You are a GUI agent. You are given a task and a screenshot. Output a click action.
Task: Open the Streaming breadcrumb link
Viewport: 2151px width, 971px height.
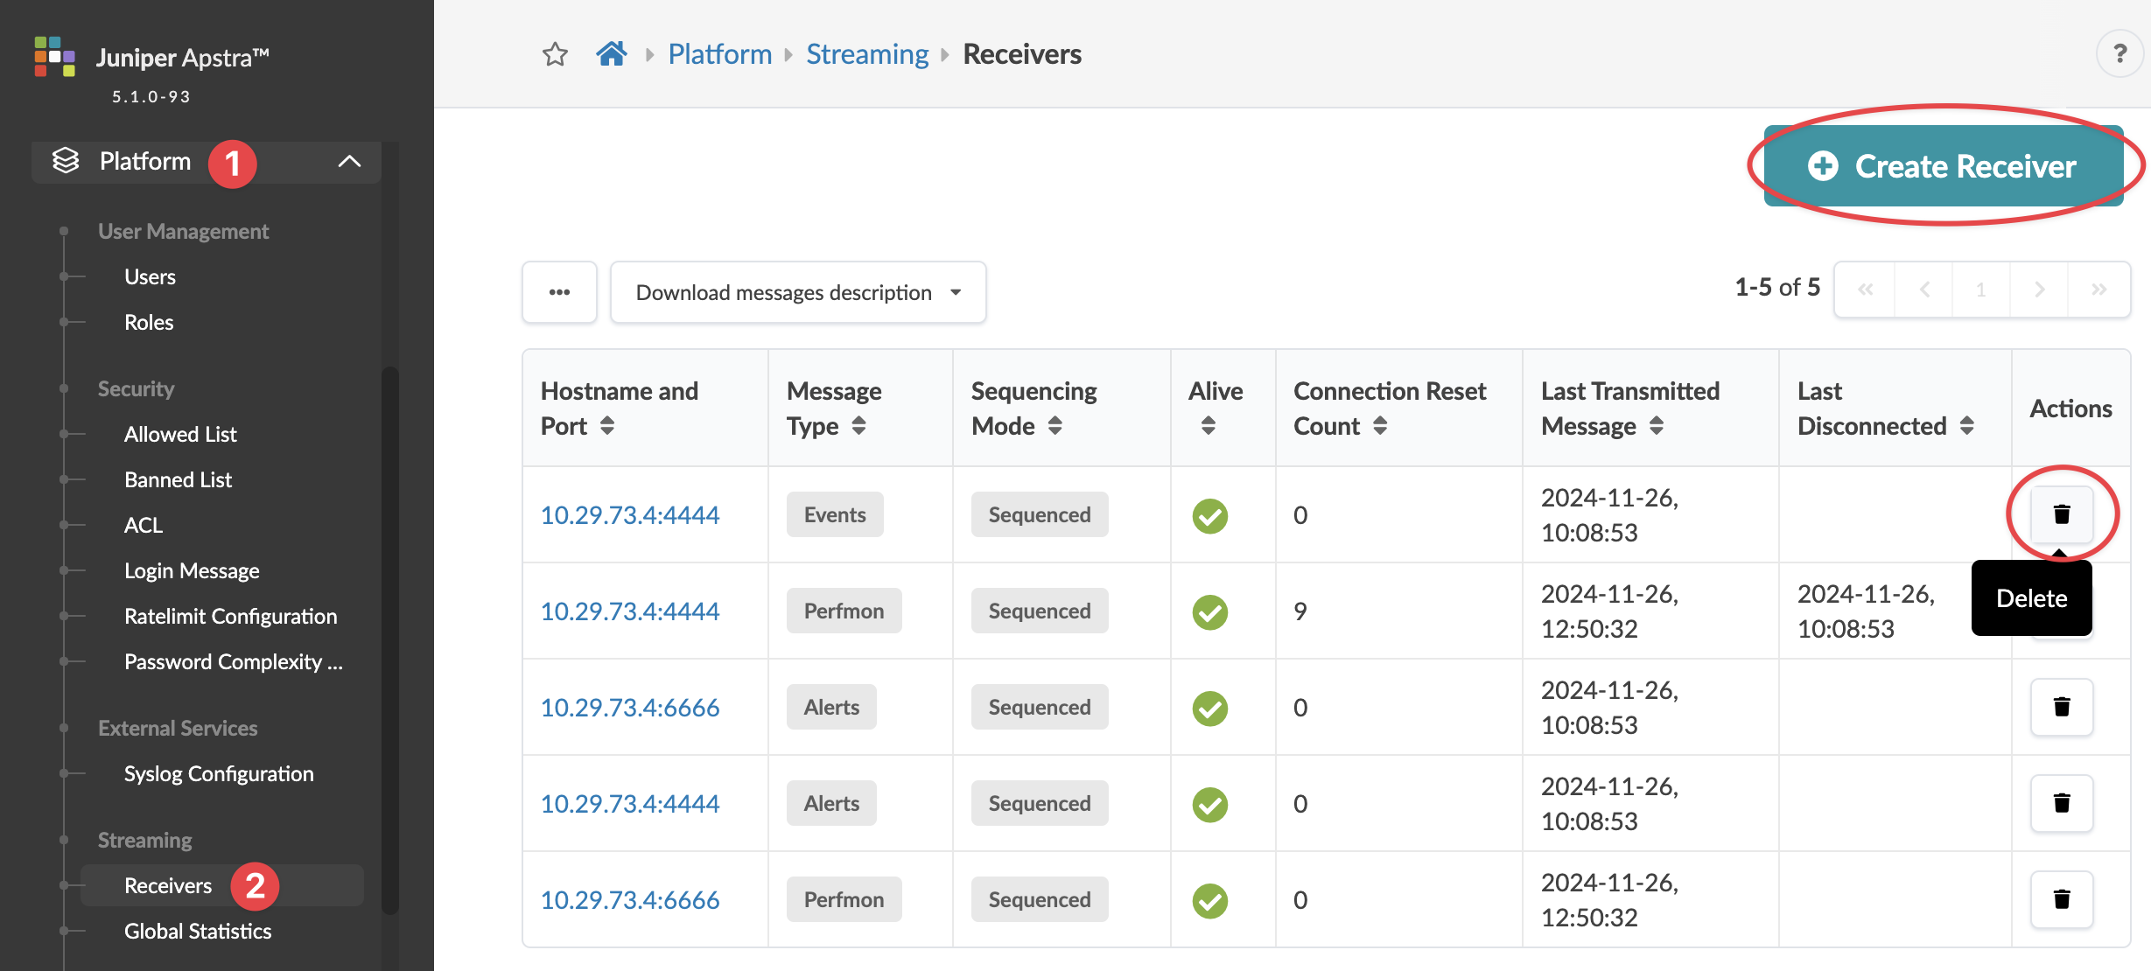coord(866,54)
